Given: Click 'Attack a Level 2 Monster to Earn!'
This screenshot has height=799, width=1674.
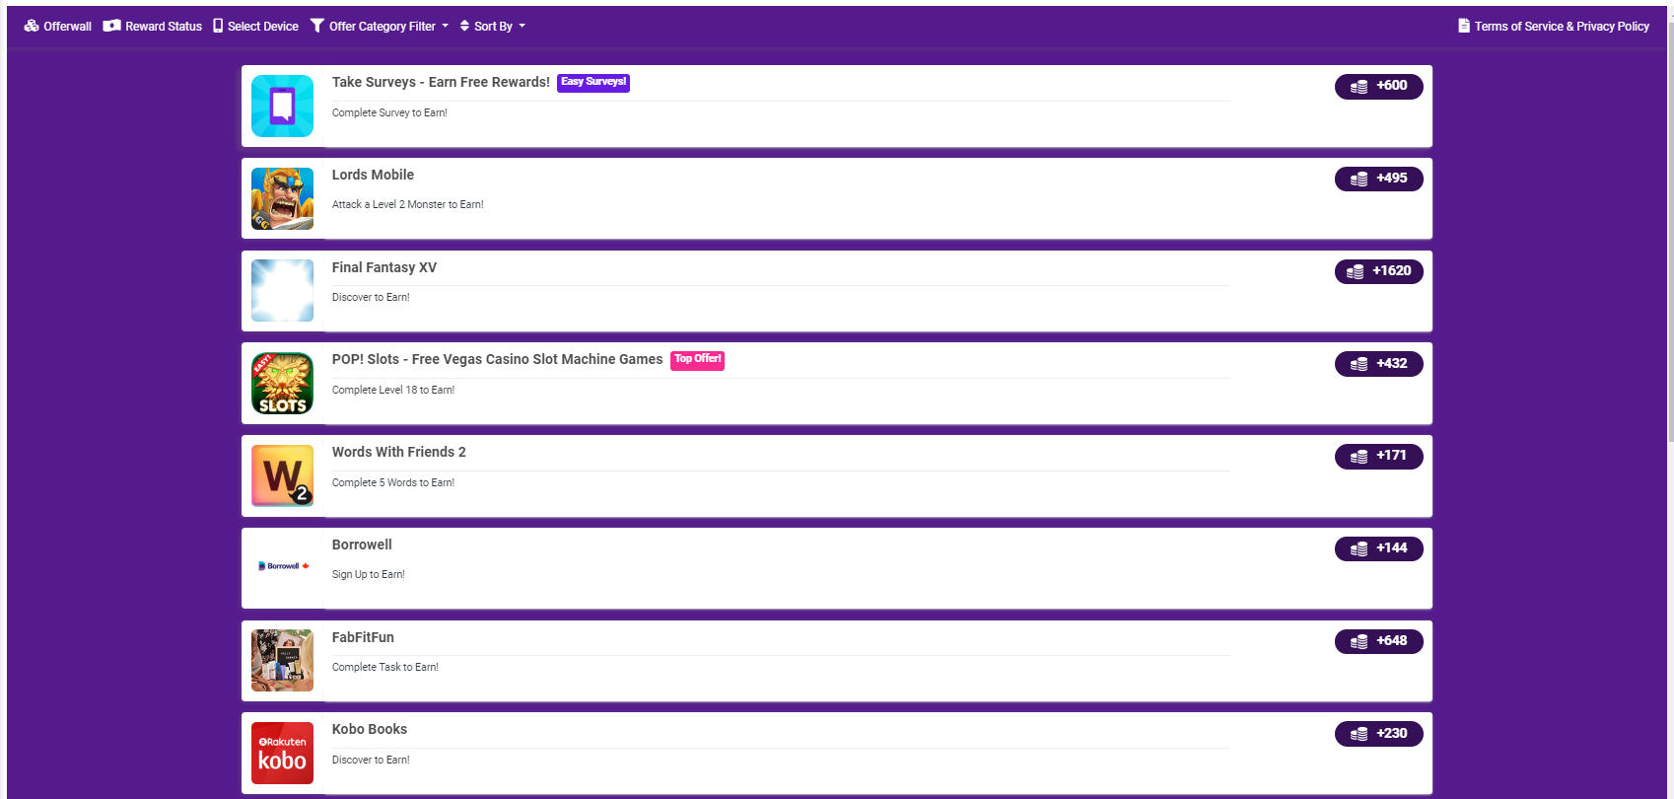Looking at the screenshot, I should tap(408, 204).
